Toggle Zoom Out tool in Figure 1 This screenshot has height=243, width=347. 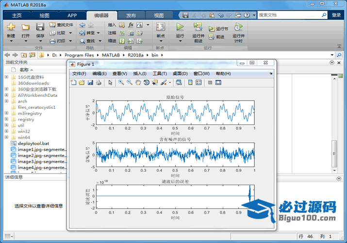click(130, 83)
